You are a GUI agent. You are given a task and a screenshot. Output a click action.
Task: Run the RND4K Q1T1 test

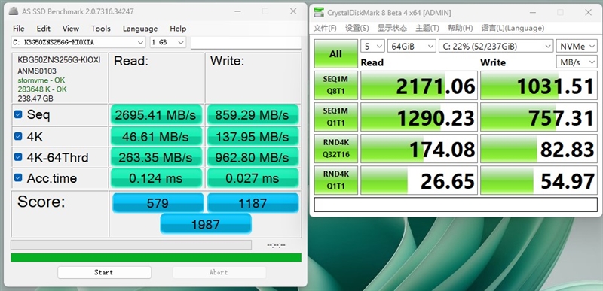(x=335, y=180)
